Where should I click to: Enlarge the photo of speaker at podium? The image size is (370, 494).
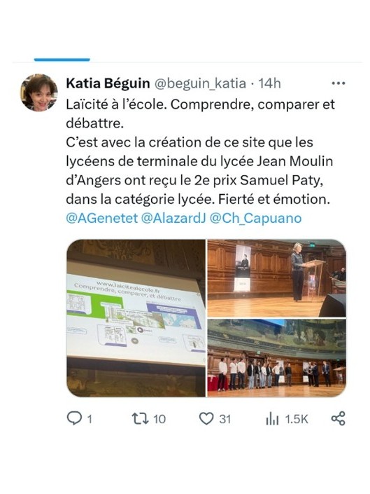pos(277,278)
